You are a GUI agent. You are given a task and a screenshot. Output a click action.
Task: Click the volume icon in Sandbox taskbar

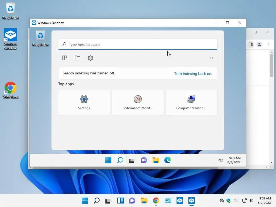click(220, 160)
